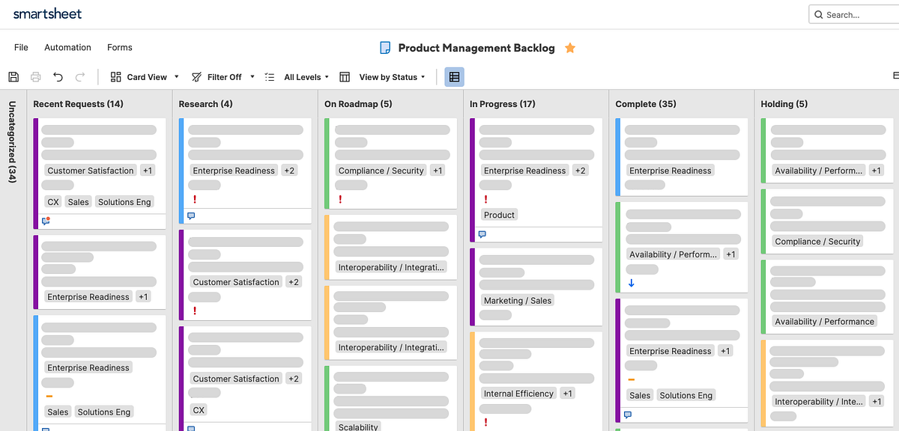Click the Save icon in the toolbar

13,76
